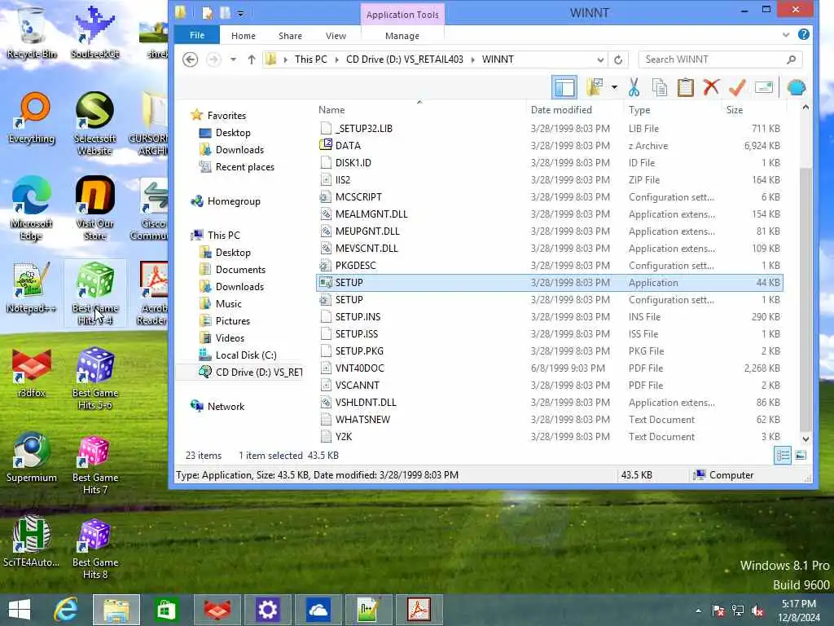
Task: Select the r3dfox desktop icon
Action: tap(32, 372)
